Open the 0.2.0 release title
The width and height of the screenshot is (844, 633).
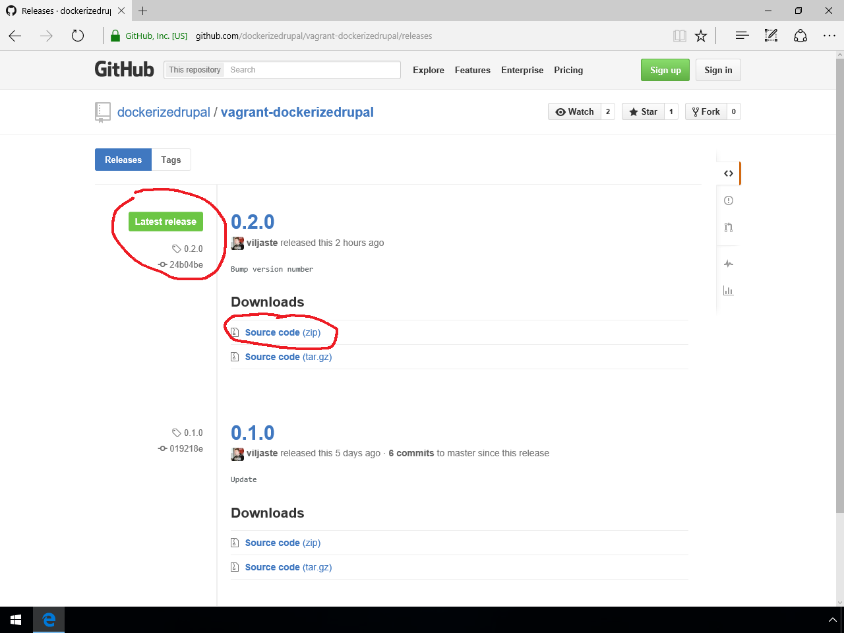tap(253, 222)
